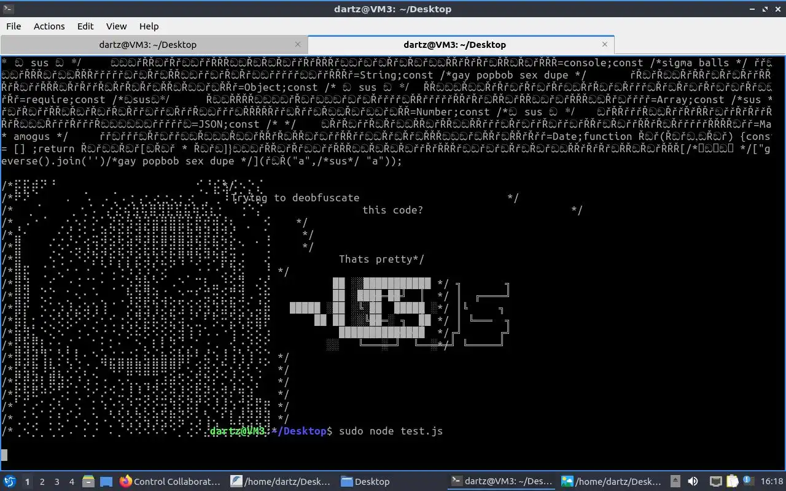The width and height of the screenshot is (786, 491).
Task: Switch to workspace 1
Action: pos(27,482)
